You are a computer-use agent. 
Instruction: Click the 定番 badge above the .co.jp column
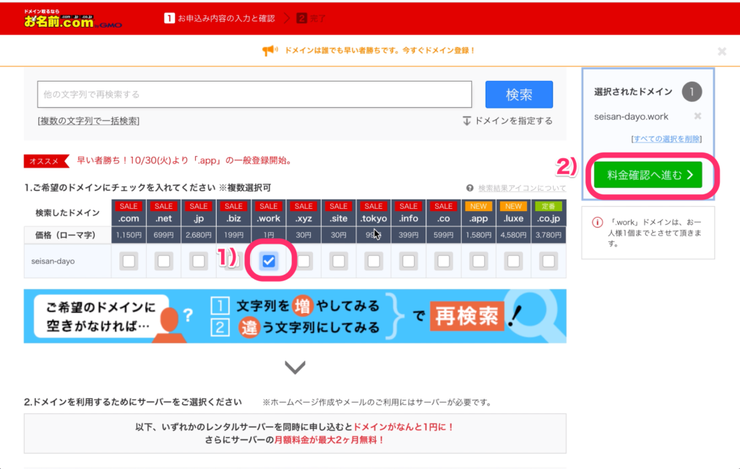[548, 206]
